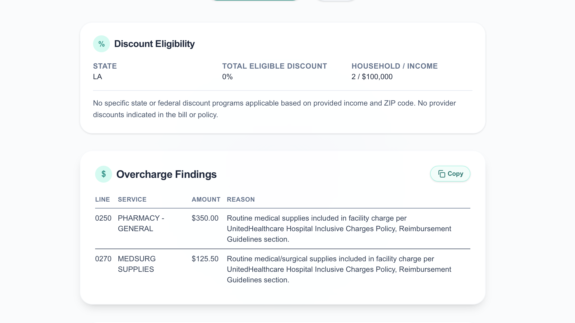
Task: Click the 2 / $100,000 household income value
Action: coord(372,77)
